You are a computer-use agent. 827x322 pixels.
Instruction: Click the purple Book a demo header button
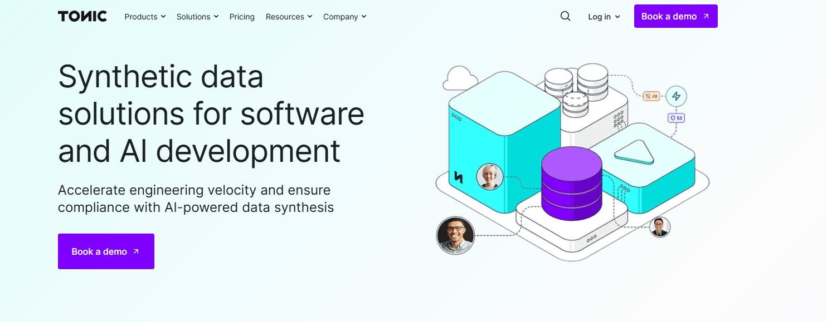click(x=675, y=16)
